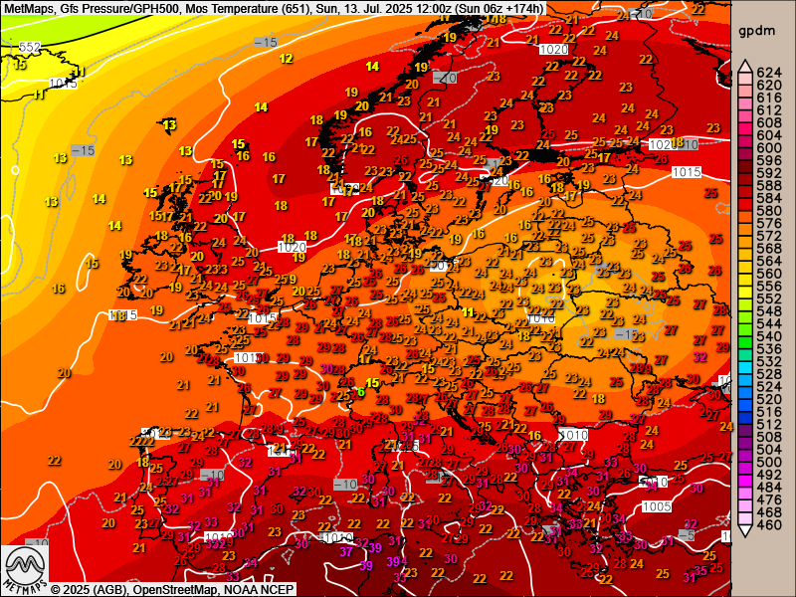Click the 652 geopotential contour label
Screen dimensions: 796x597
click(x=30, y=47)
